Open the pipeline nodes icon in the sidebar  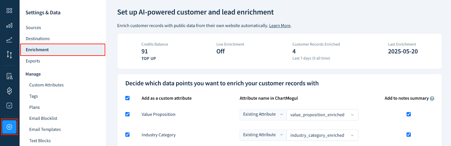(9, 55)
